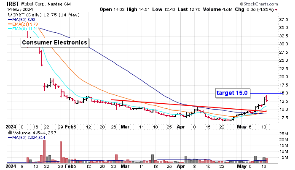Click the Nasdaq GM exchange label

tap(59, 4)
